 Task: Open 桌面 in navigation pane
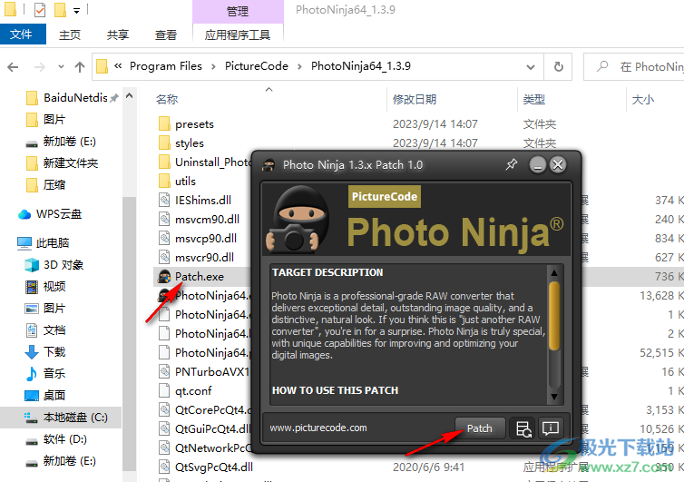pos(54,396)
